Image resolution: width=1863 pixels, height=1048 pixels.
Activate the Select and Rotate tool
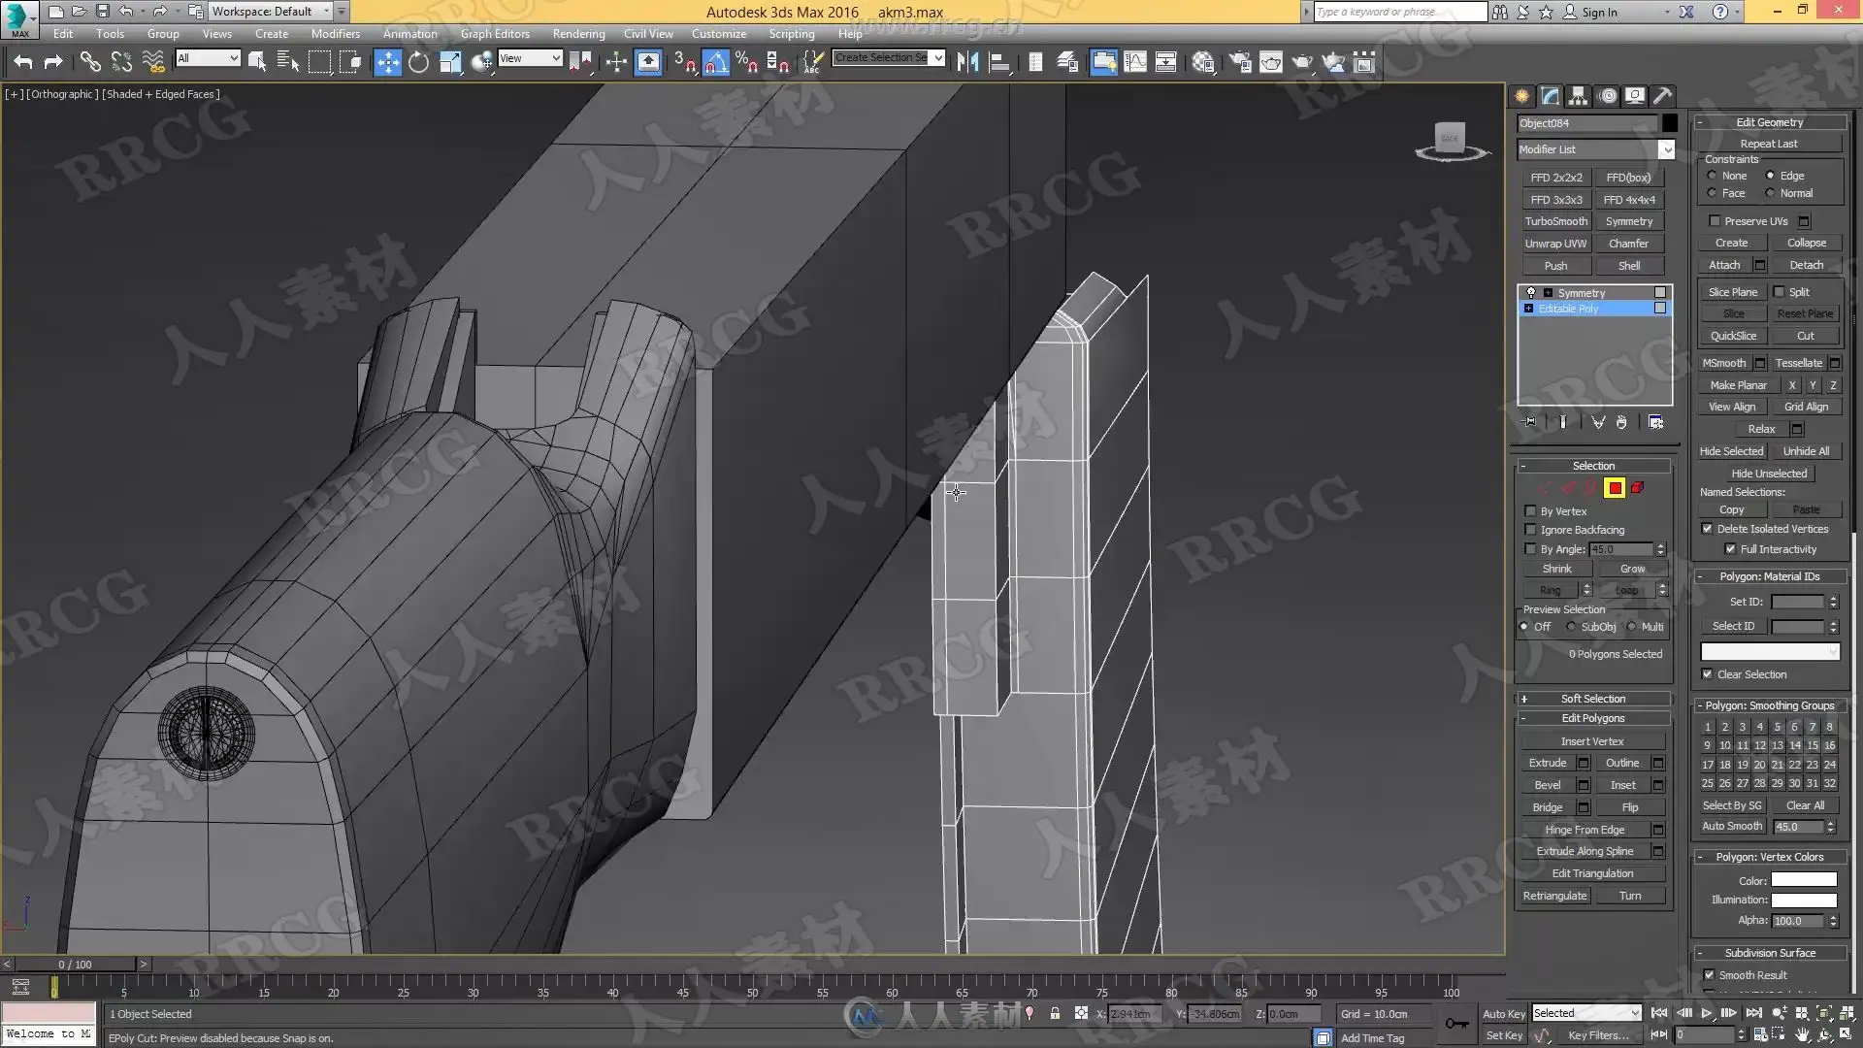tap(418, 63)
